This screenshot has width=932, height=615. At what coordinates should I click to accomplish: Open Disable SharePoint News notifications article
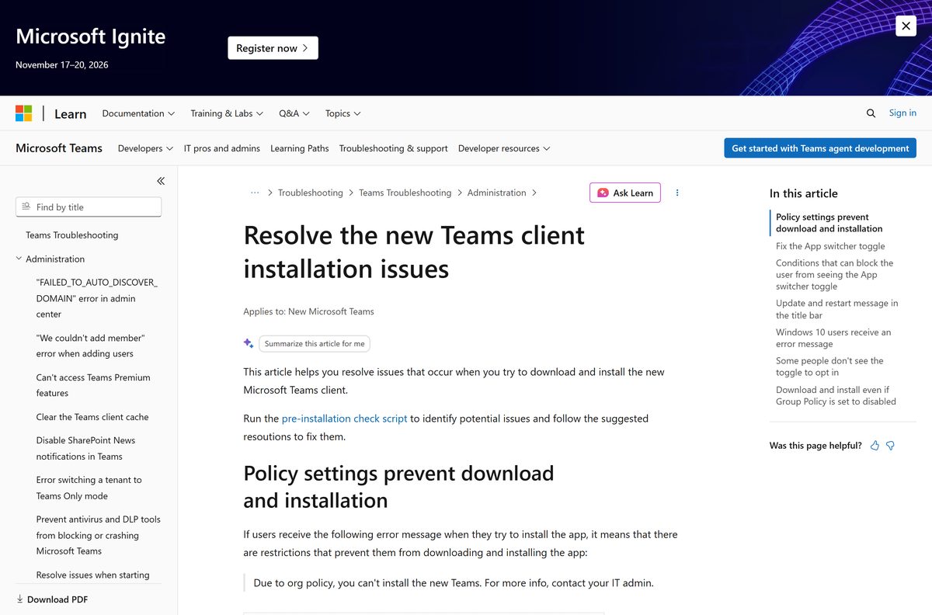point(85,448)
